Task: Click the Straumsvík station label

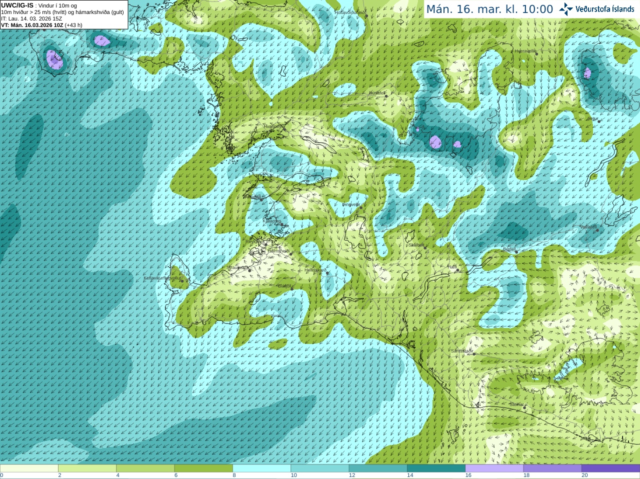Action: (x=237, y=267)
